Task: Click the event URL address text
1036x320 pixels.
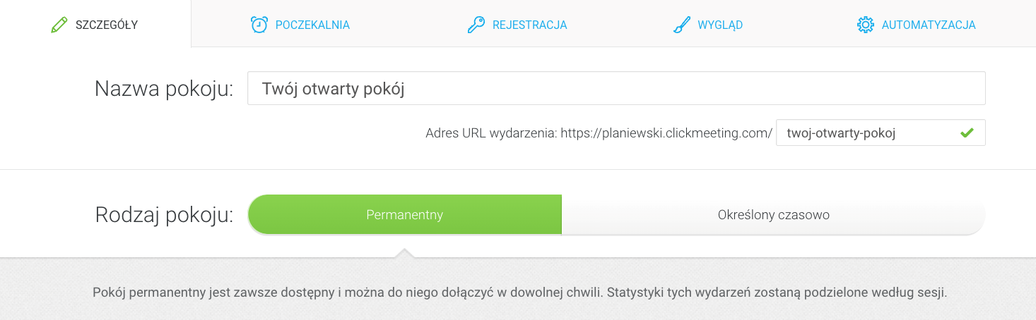Action: pyautogui.click(x=599, y=133)
